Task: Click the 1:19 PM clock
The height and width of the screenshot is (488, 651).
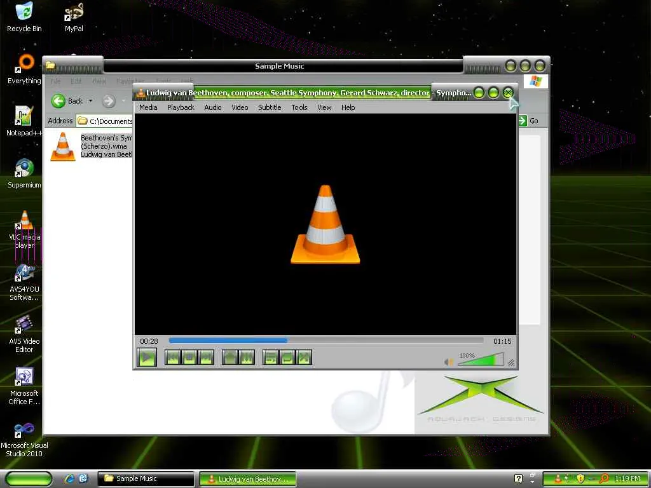Action: 627,478
